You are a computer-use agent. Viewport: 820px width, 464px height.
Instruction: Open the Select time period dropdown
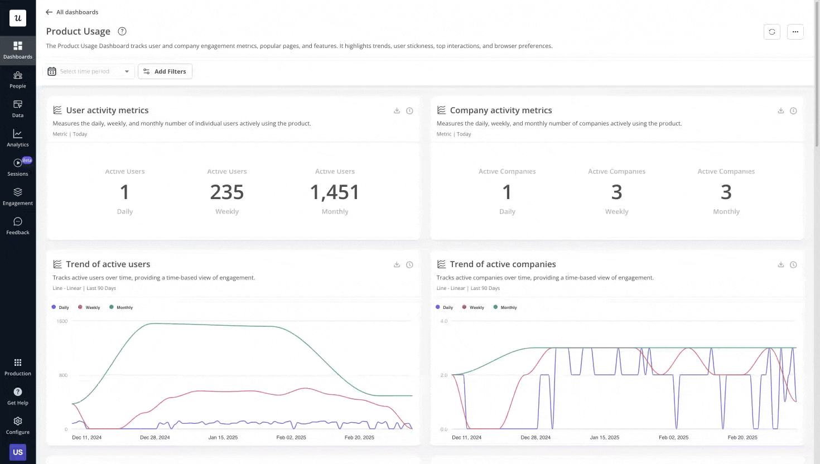pos(89,71)
